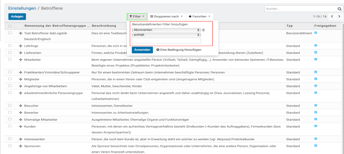Image resolution: width=344 pixels, height=154 pixels.
Task: Delete the filter condition with trash icon
Action: coord(203,30)
